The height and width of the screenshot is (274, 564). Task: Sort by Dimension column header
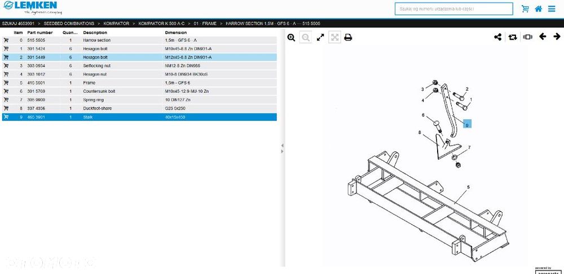tap(175, 33)
